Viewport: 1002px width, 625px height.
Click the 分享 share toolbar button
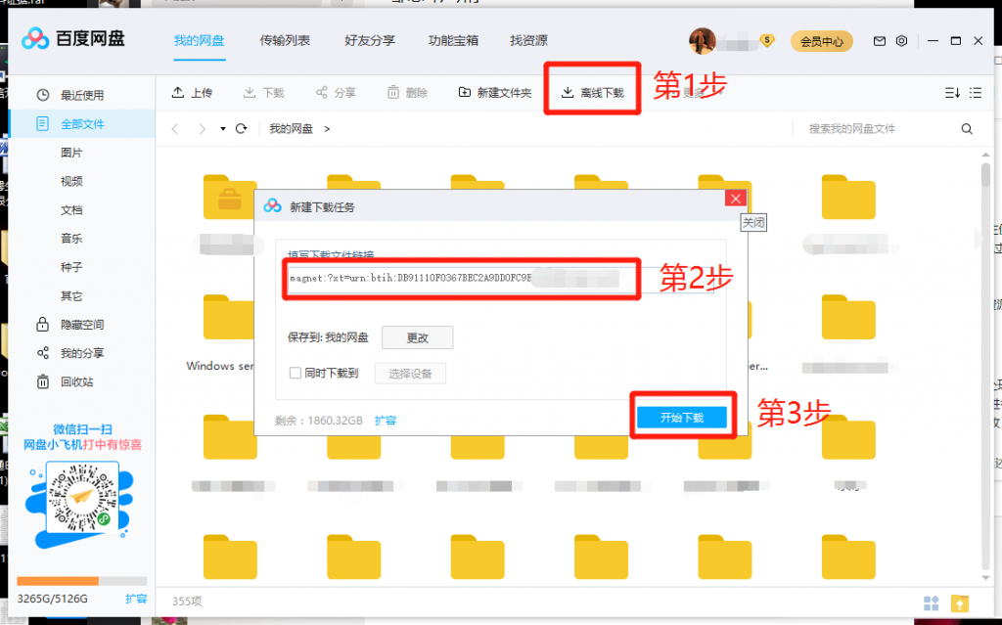pyautogui.click(x=336, y=93)
